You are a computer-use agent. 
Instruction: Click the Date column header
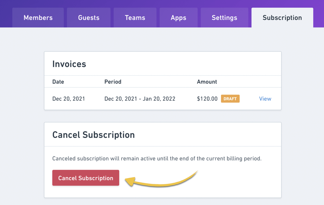pyautogui.click(x=58, y=82)
